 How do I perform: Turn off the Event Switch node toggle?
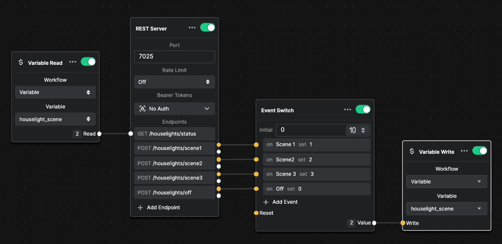coord(363,110)
